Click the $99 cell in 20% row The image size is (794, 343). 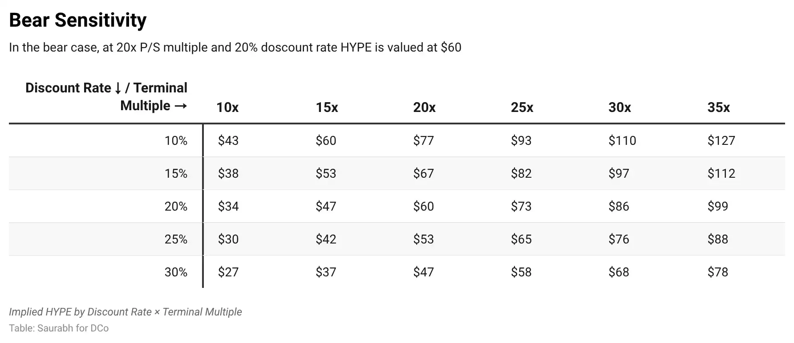tap(718, 207)
